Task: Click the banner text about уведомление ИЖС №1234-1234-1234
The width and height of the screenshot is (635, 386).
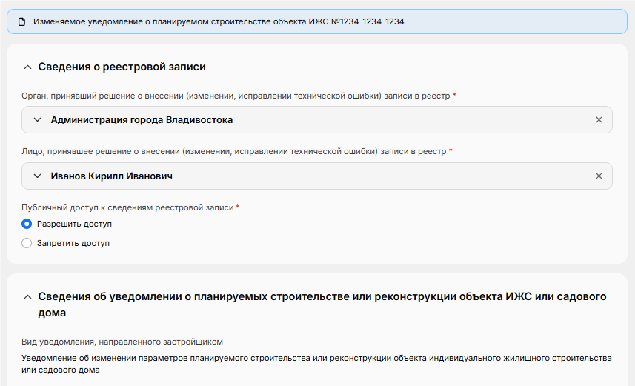Action: (x=219, y=22)
